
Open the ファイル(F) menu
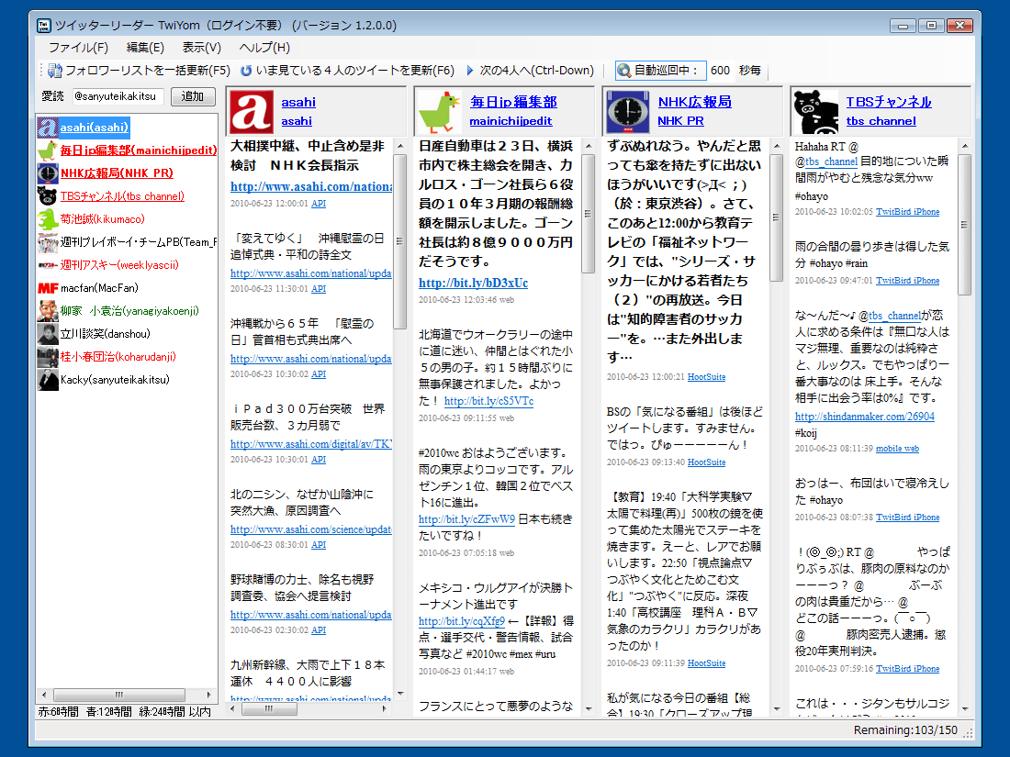(x=79, y=48)
